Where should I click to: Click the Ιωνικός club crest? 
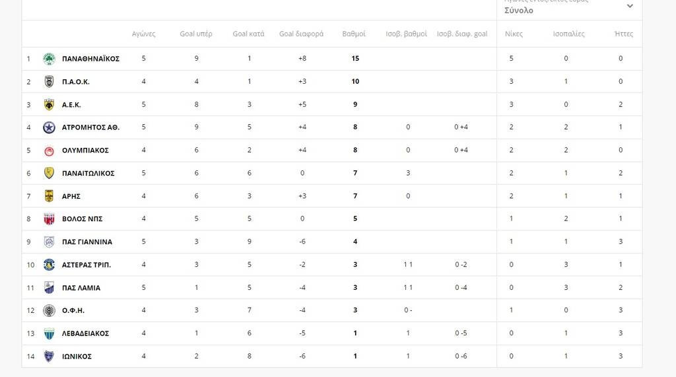49,357
